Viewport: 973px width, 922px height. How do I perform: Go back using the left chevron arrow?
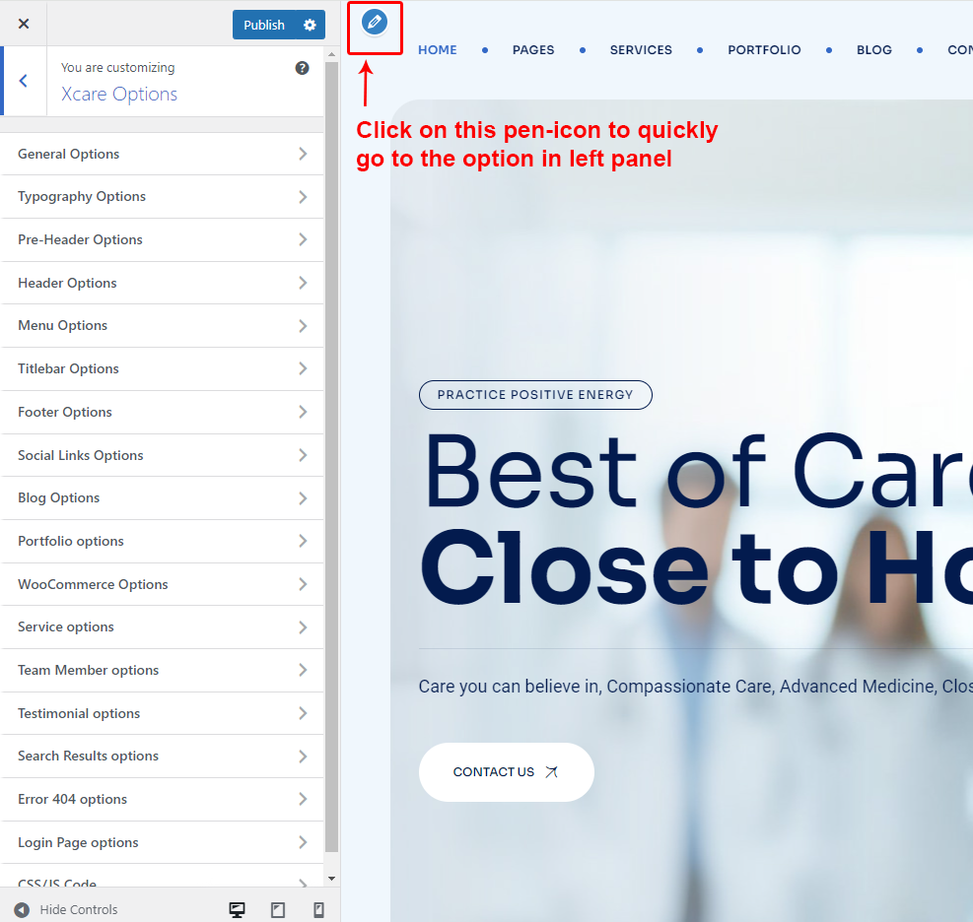coord(24,82)
